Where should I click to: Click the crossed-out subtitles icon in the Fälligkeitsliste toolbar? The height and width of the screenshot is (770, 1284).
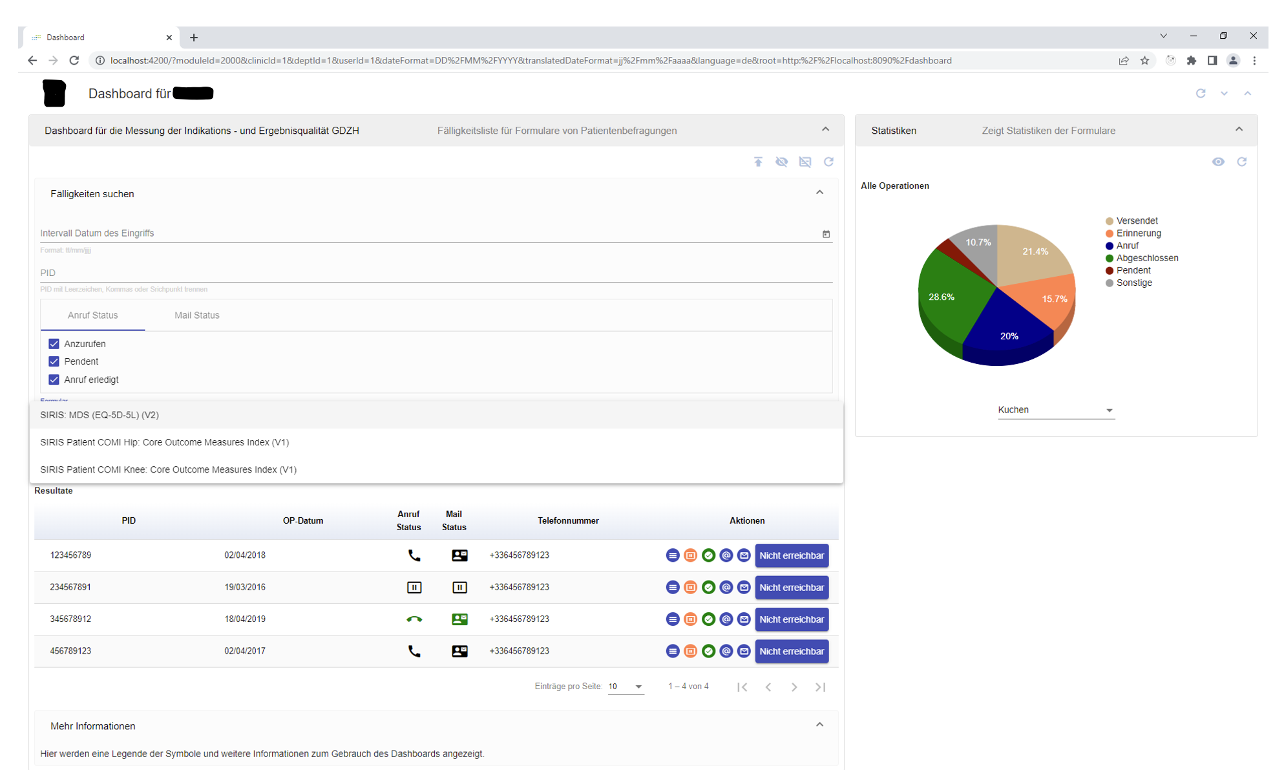click(805, 162)
